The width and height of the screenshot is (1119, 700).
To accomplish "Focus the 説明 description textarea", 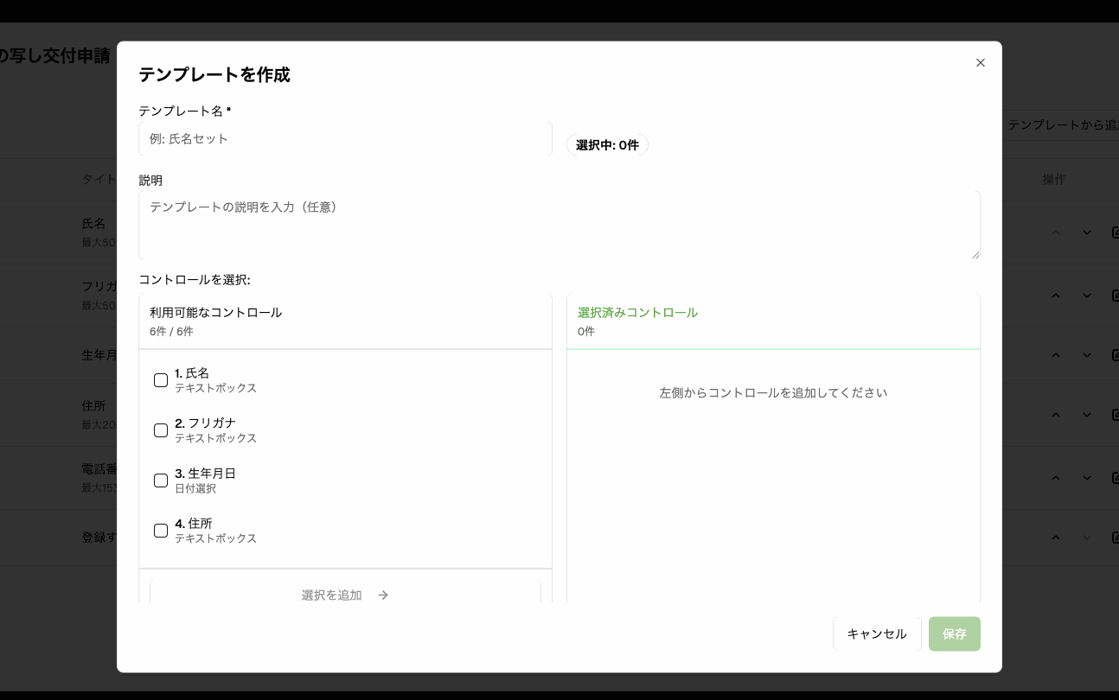I will click(x=559, y=225).
